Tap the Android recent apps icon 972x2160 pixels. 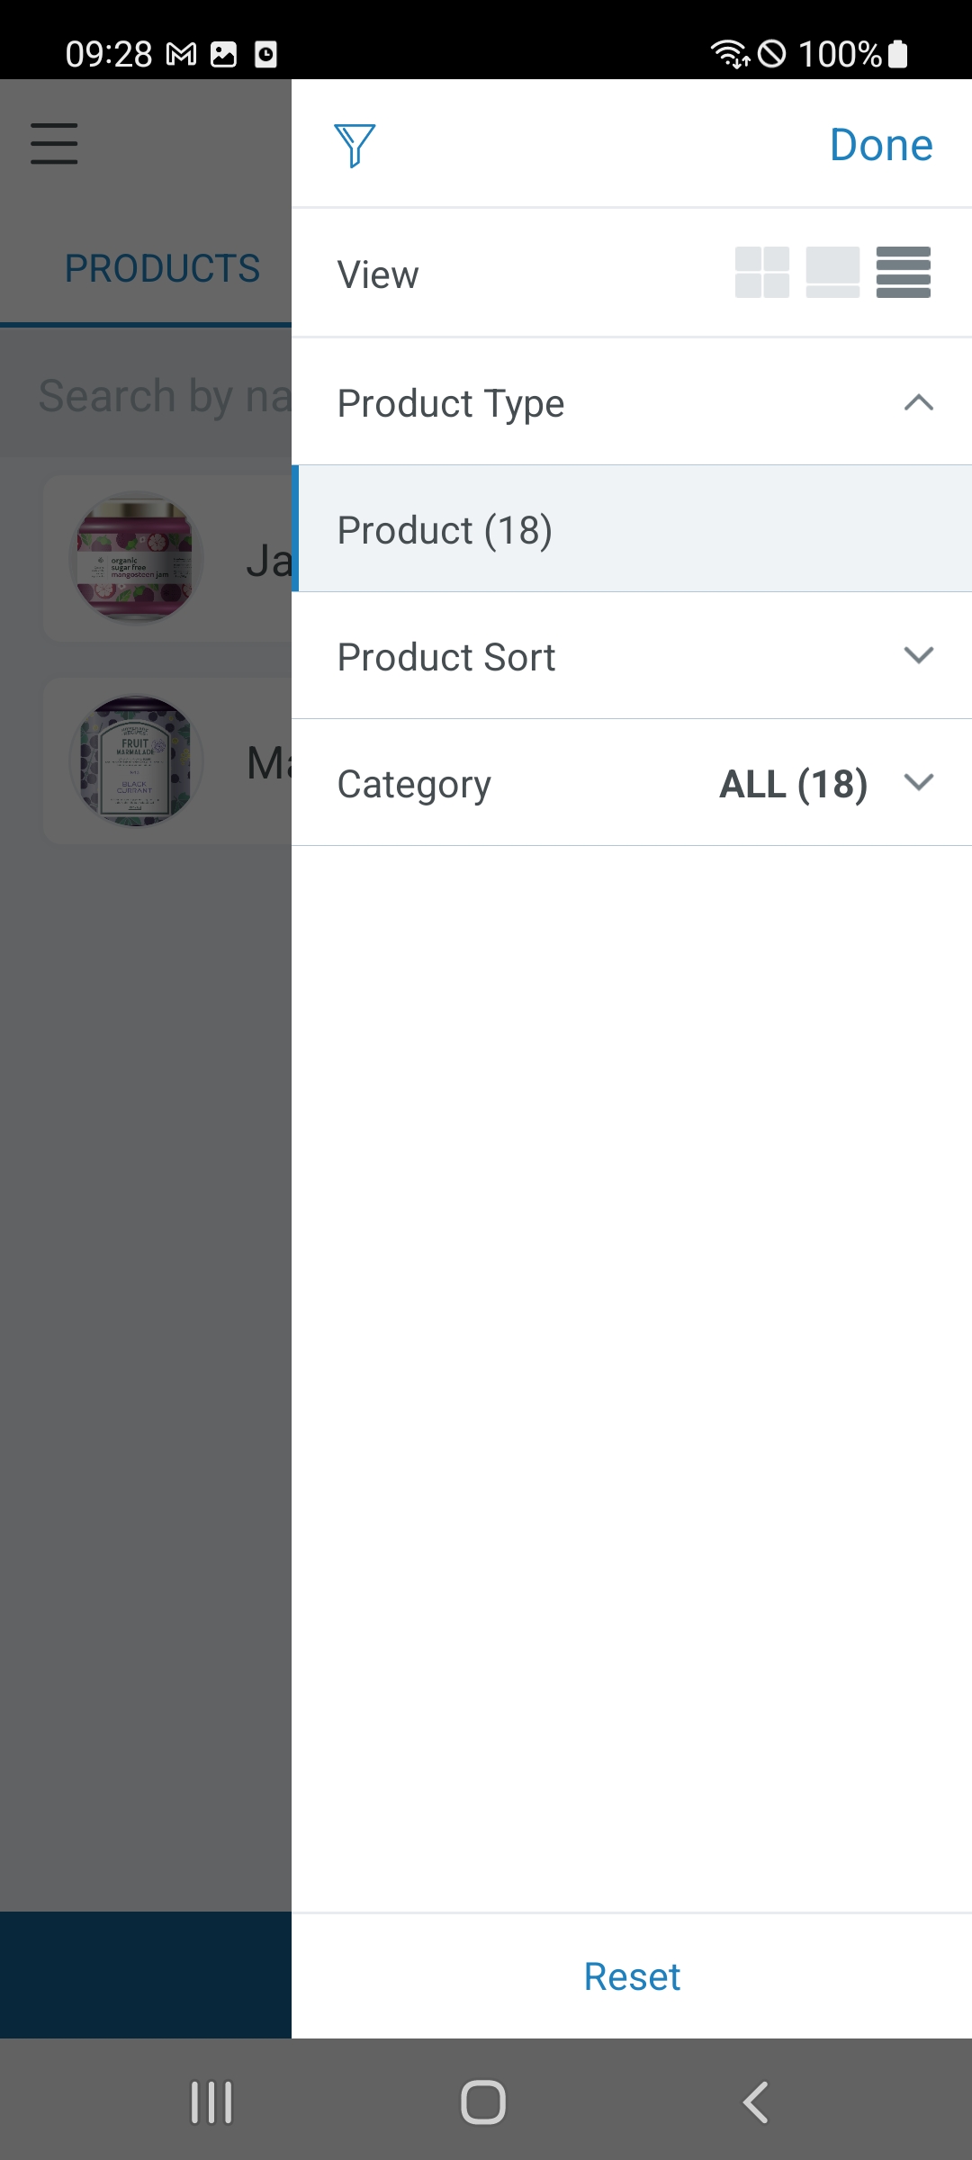pos(211,2102)
